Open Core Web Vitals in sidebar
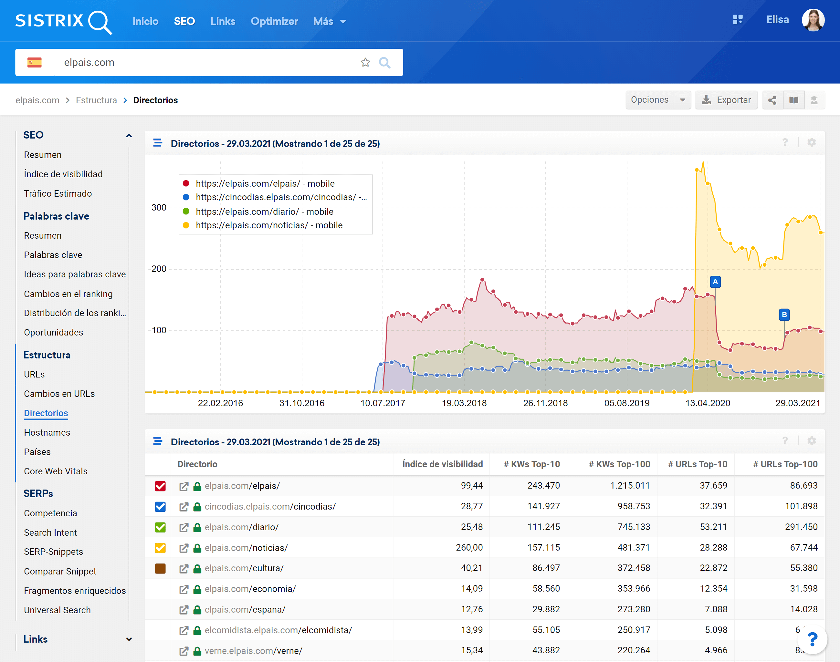This screenshot has height=662, width=840. (x=56, y=471)
